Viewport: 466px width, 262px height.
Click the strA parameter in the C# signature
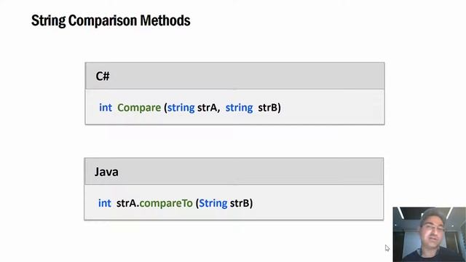click(x=207, y=108)
